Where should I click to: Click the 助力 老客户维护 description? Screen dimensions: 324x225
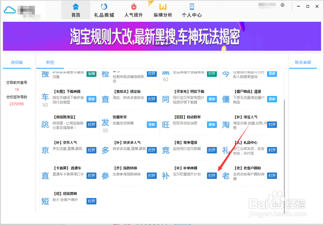[x=65, y=200]
